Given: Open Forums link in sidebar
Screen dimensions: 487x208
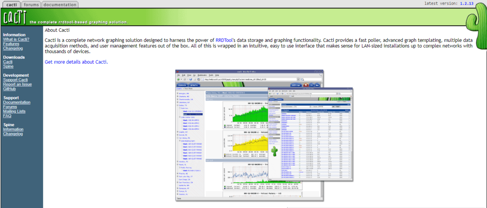Looking at the screenshot, I should tap(10, 107).
